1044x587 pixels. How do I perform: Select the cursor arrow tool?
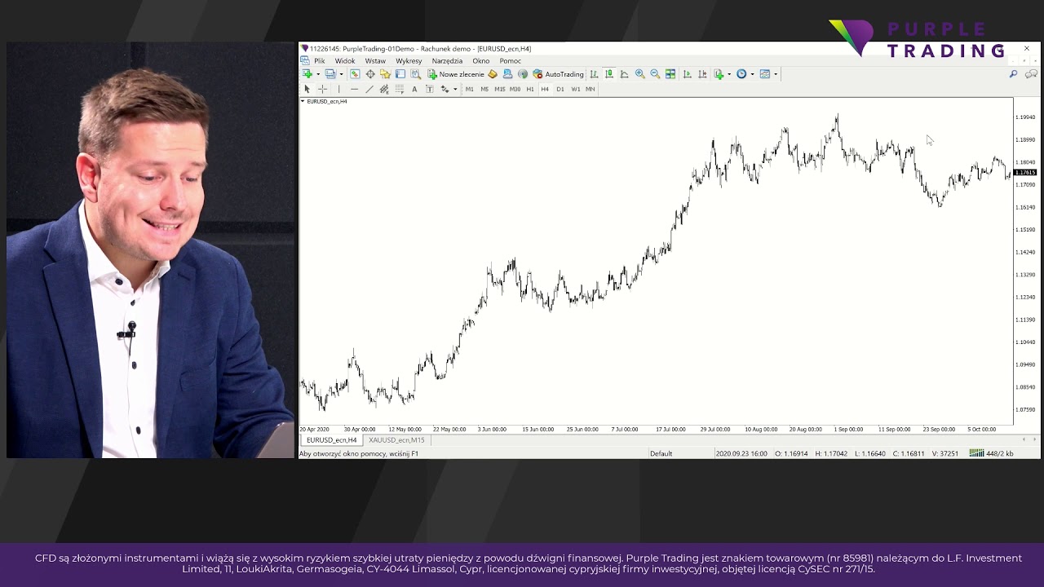coord(307,89)
